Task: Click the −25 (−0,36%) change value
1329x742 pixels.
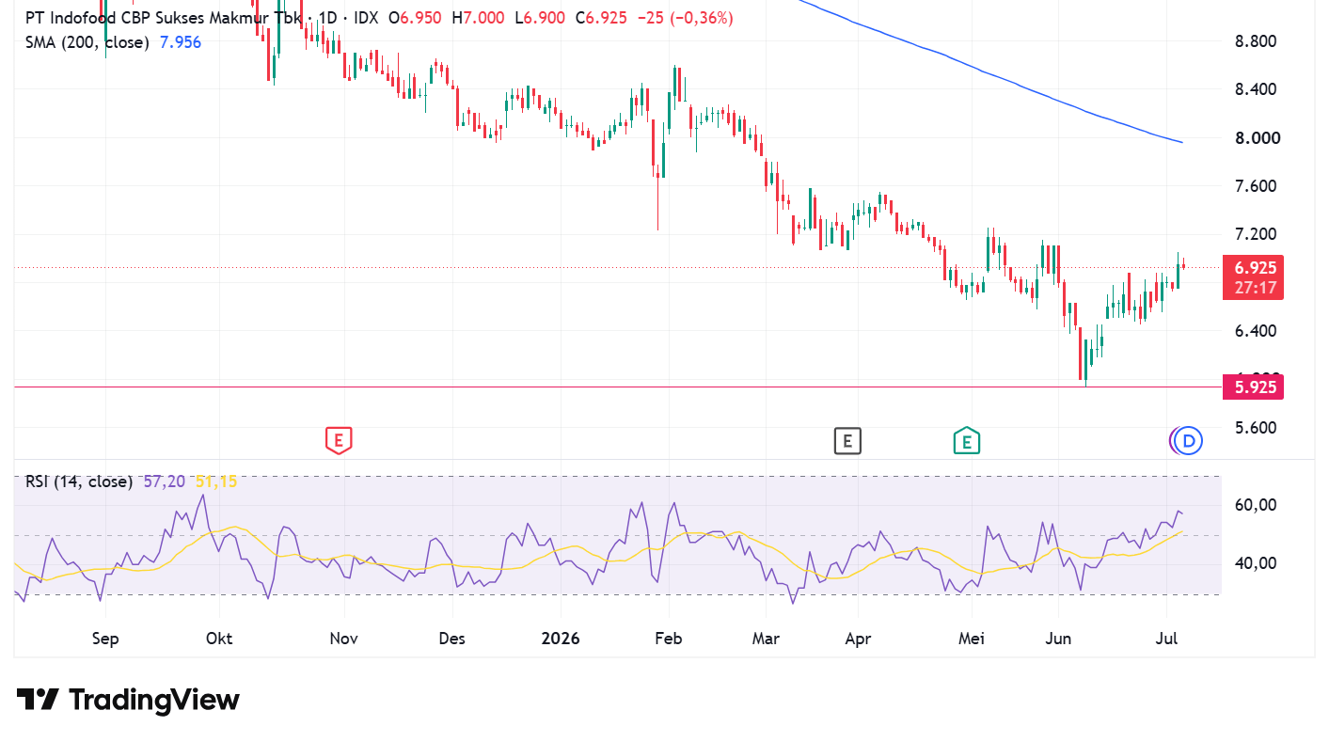Action: (686, 18)
